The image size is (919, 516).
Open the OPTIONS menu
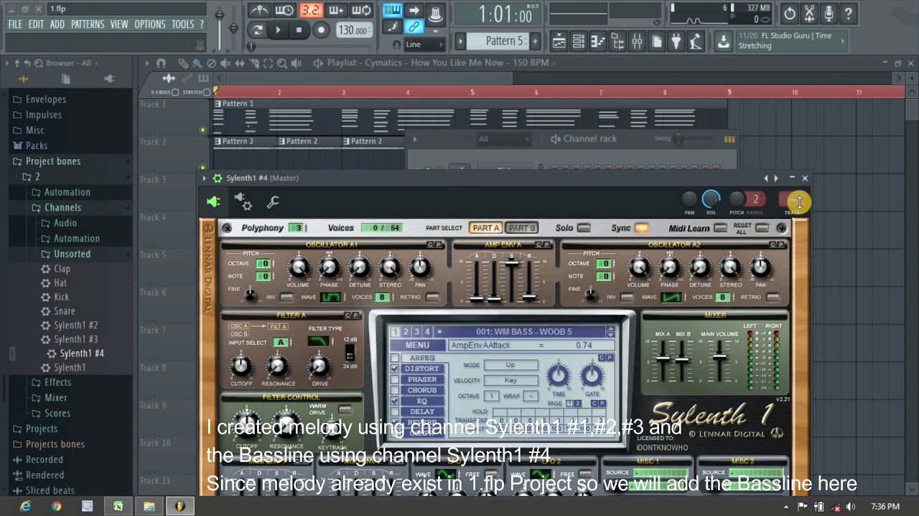tap(150, 24)
